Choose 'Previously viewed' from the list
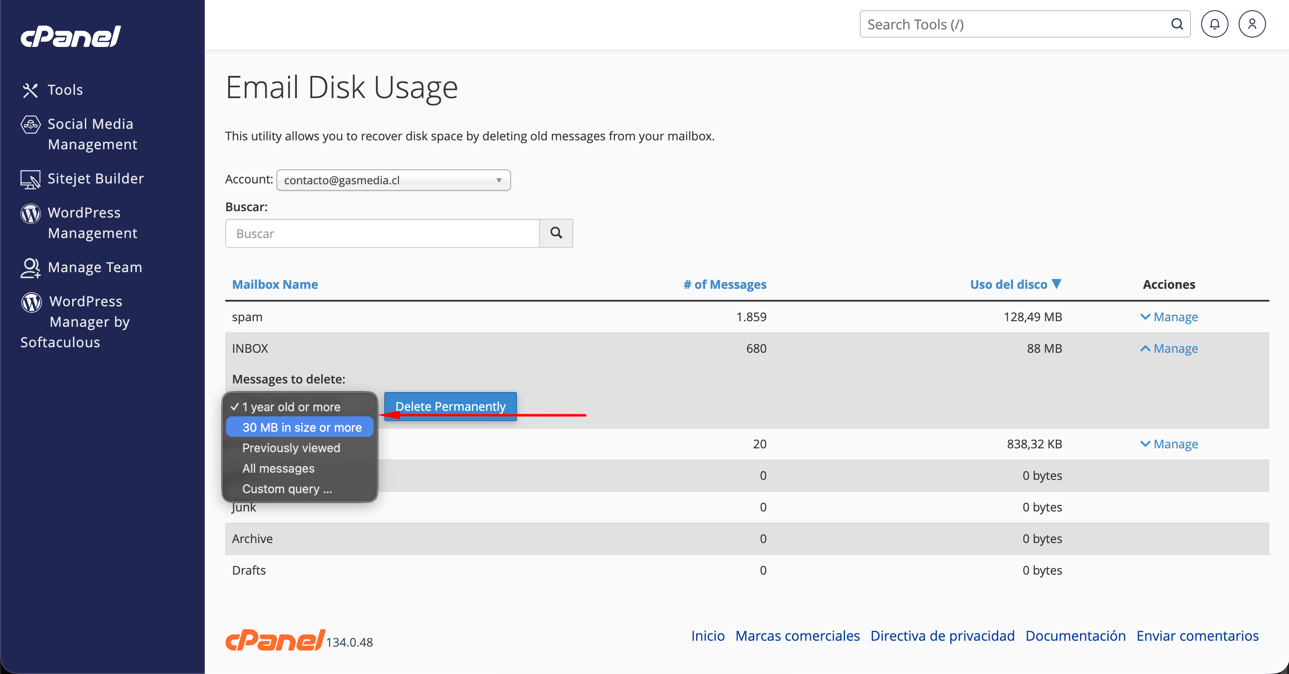Screen dimensions: 1289x674 tap(300, 448)
